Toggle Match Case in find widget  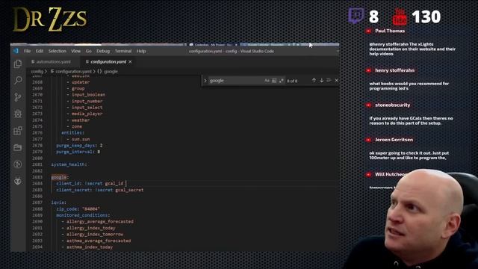click(267, 81)
